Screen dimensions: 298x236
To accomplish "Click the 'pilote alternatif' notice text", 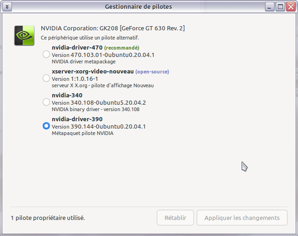I will coord(90,38).
